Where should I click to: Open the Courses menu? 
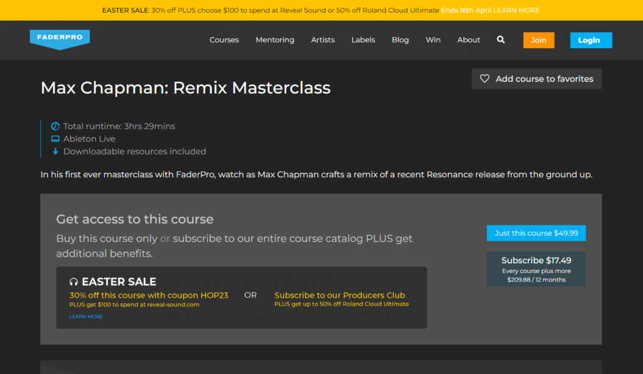224,40
